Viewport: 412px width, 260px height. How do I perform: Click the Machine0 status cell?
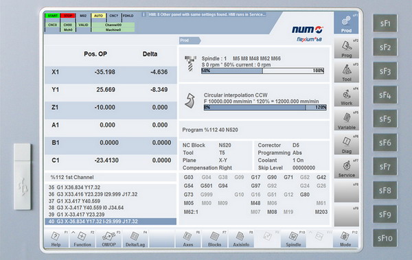coord(113,30)
